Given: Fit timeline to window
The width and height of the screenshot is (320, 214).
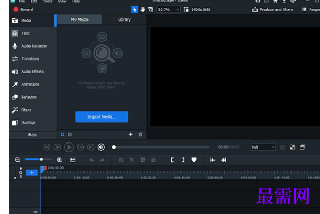Looking at the screenshot, I should click(73, 160).
